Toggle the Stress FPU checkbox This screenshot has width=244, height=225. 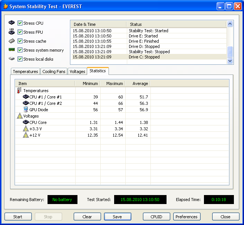coord(20,32)
